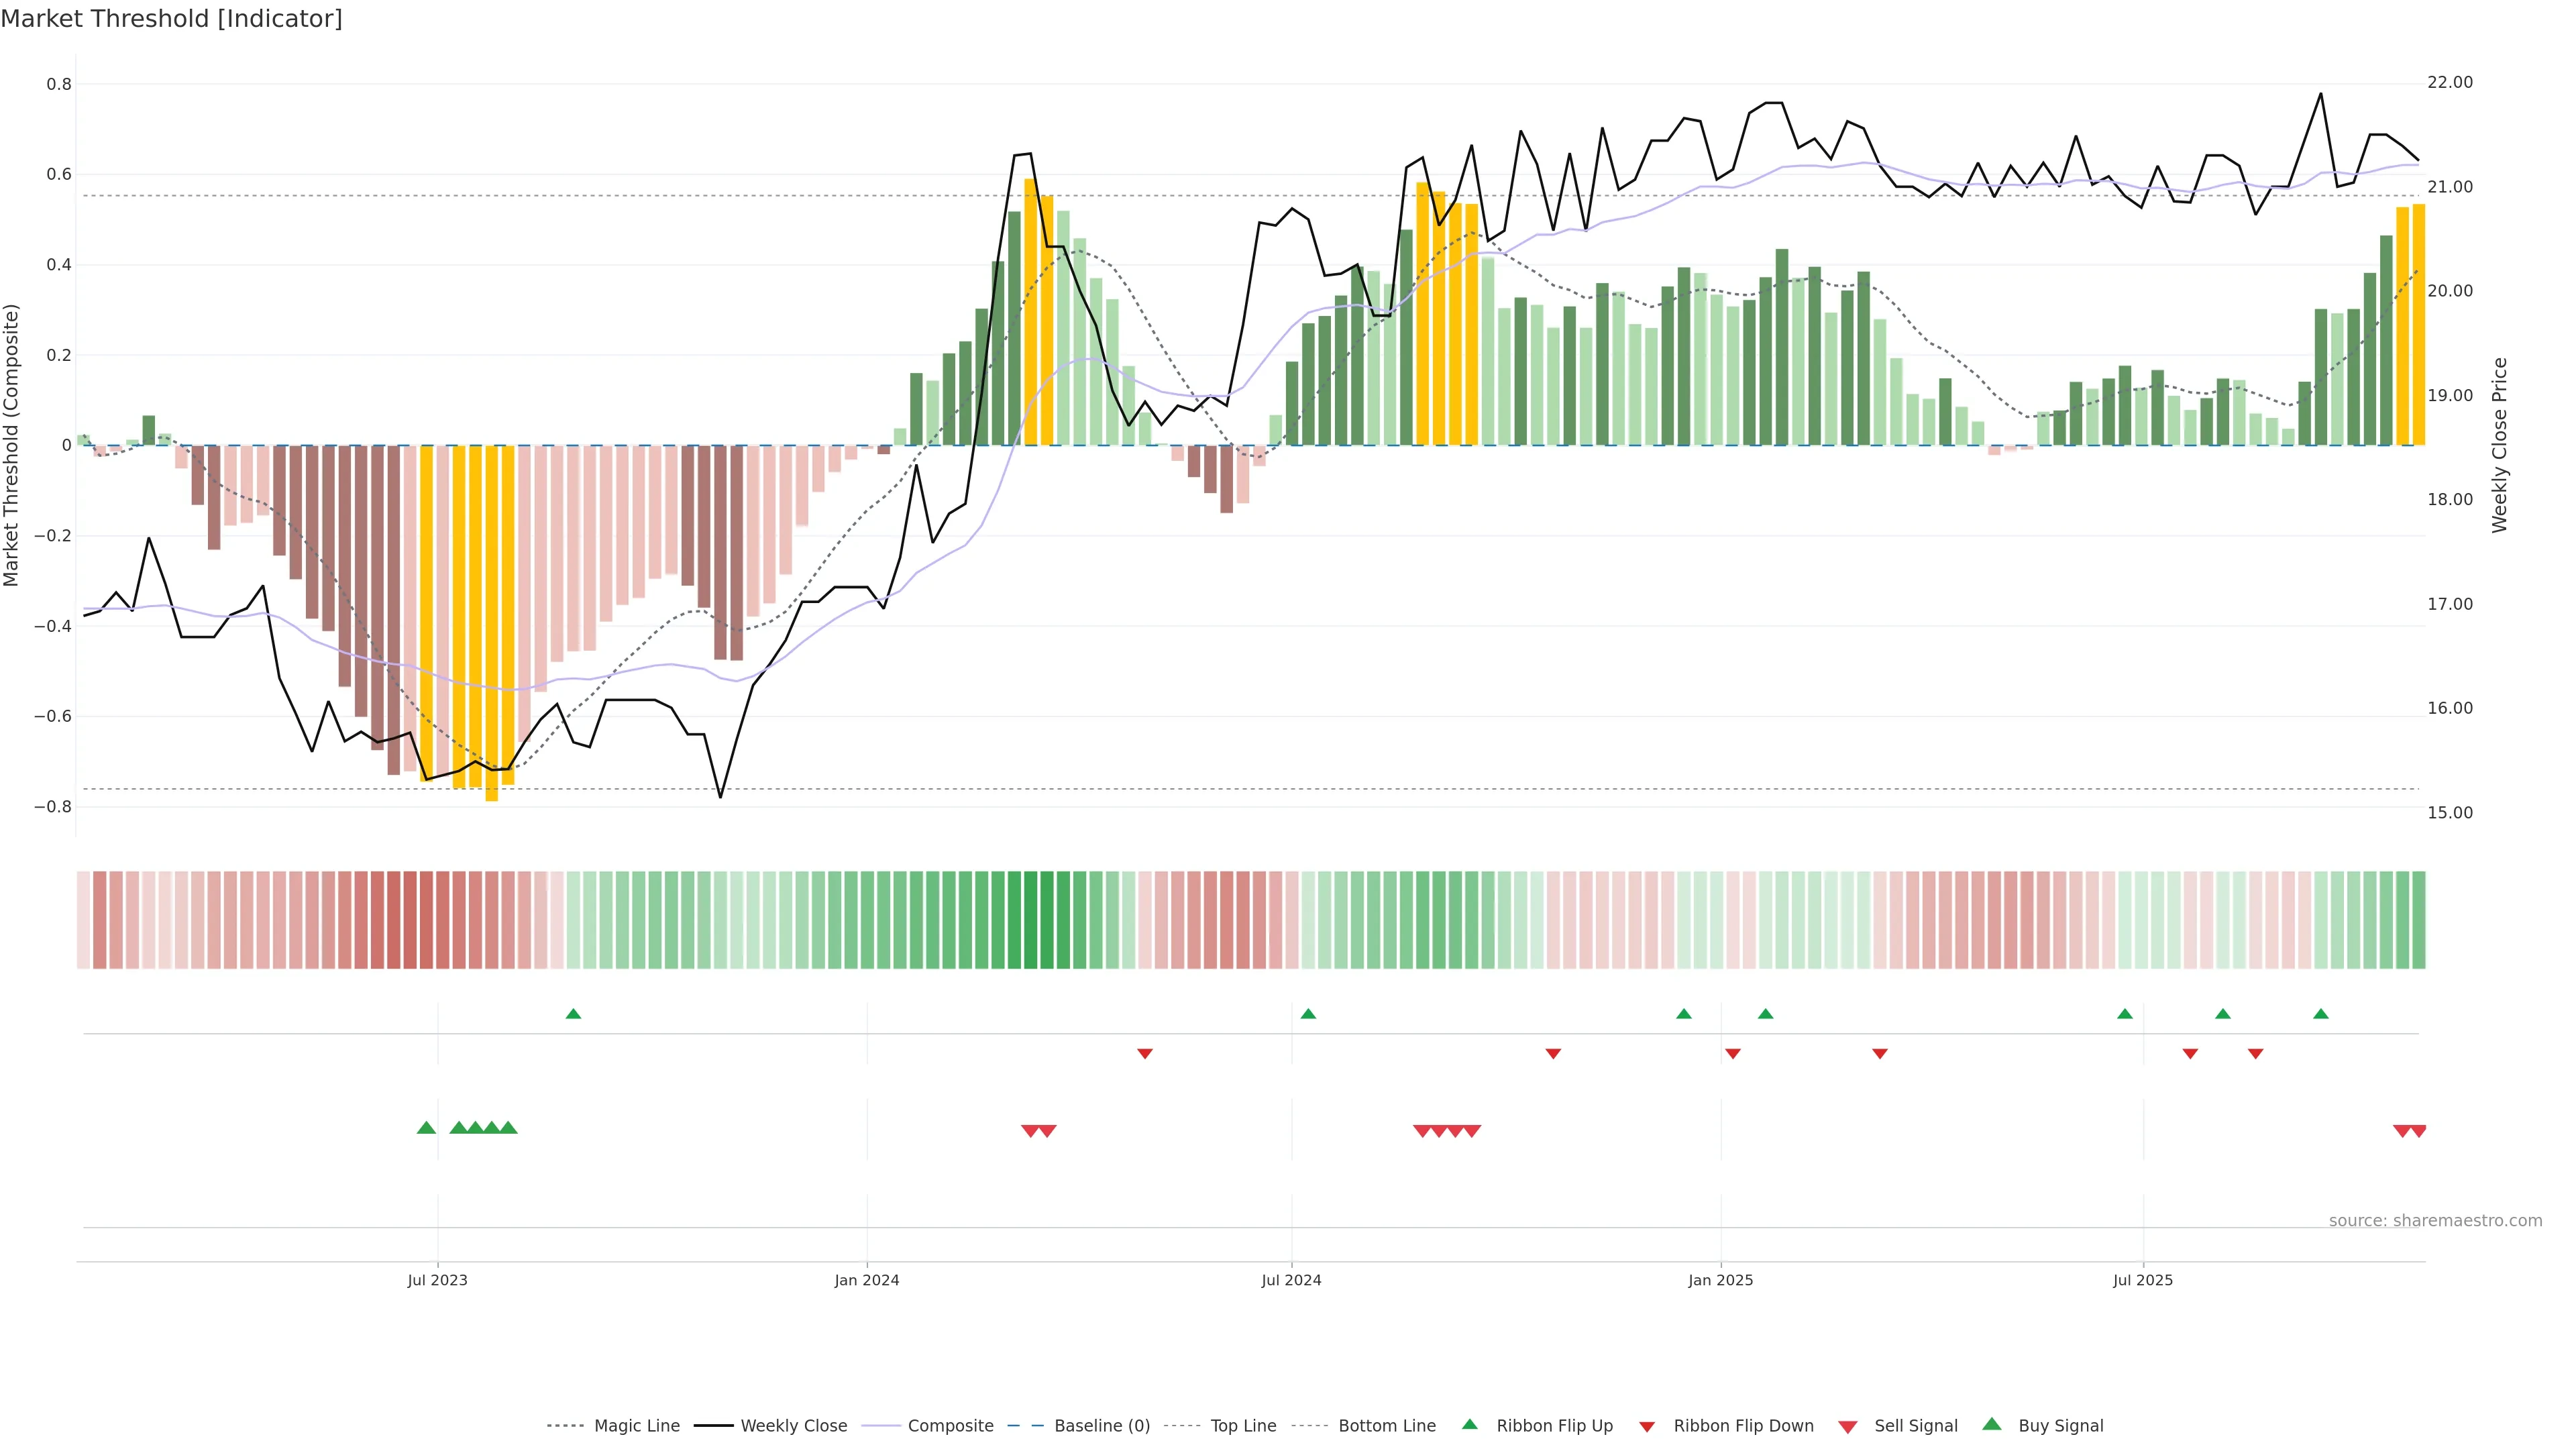Toggle the Ribbon Flip Up legend icon
2576x1449 pixels.
pos(1469,1424)
